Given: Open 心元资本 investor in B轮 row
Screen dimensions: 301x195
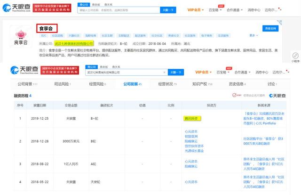Looking at the screenshot, I should [191, 131].
